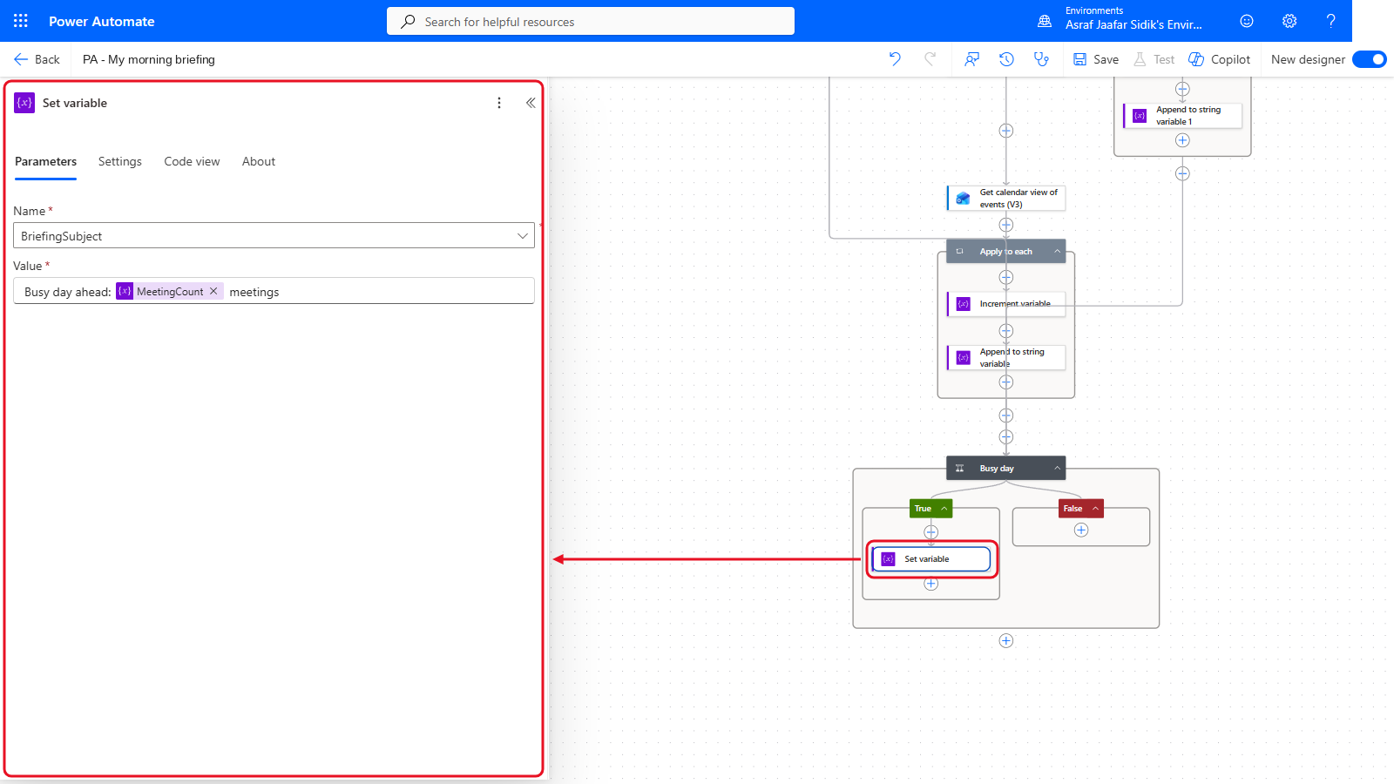Remove the MeetingCount token from Value
1394x784 pixels.
pos(213,291)
